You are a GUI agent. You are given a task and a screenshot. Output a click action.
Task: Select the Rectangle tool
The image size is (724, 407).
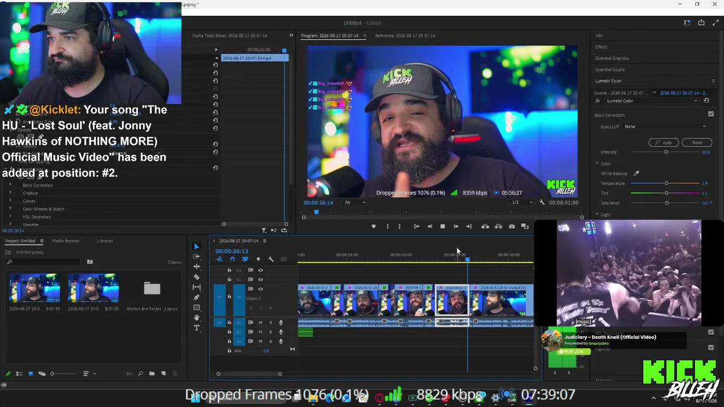click(x=196, y=308)
